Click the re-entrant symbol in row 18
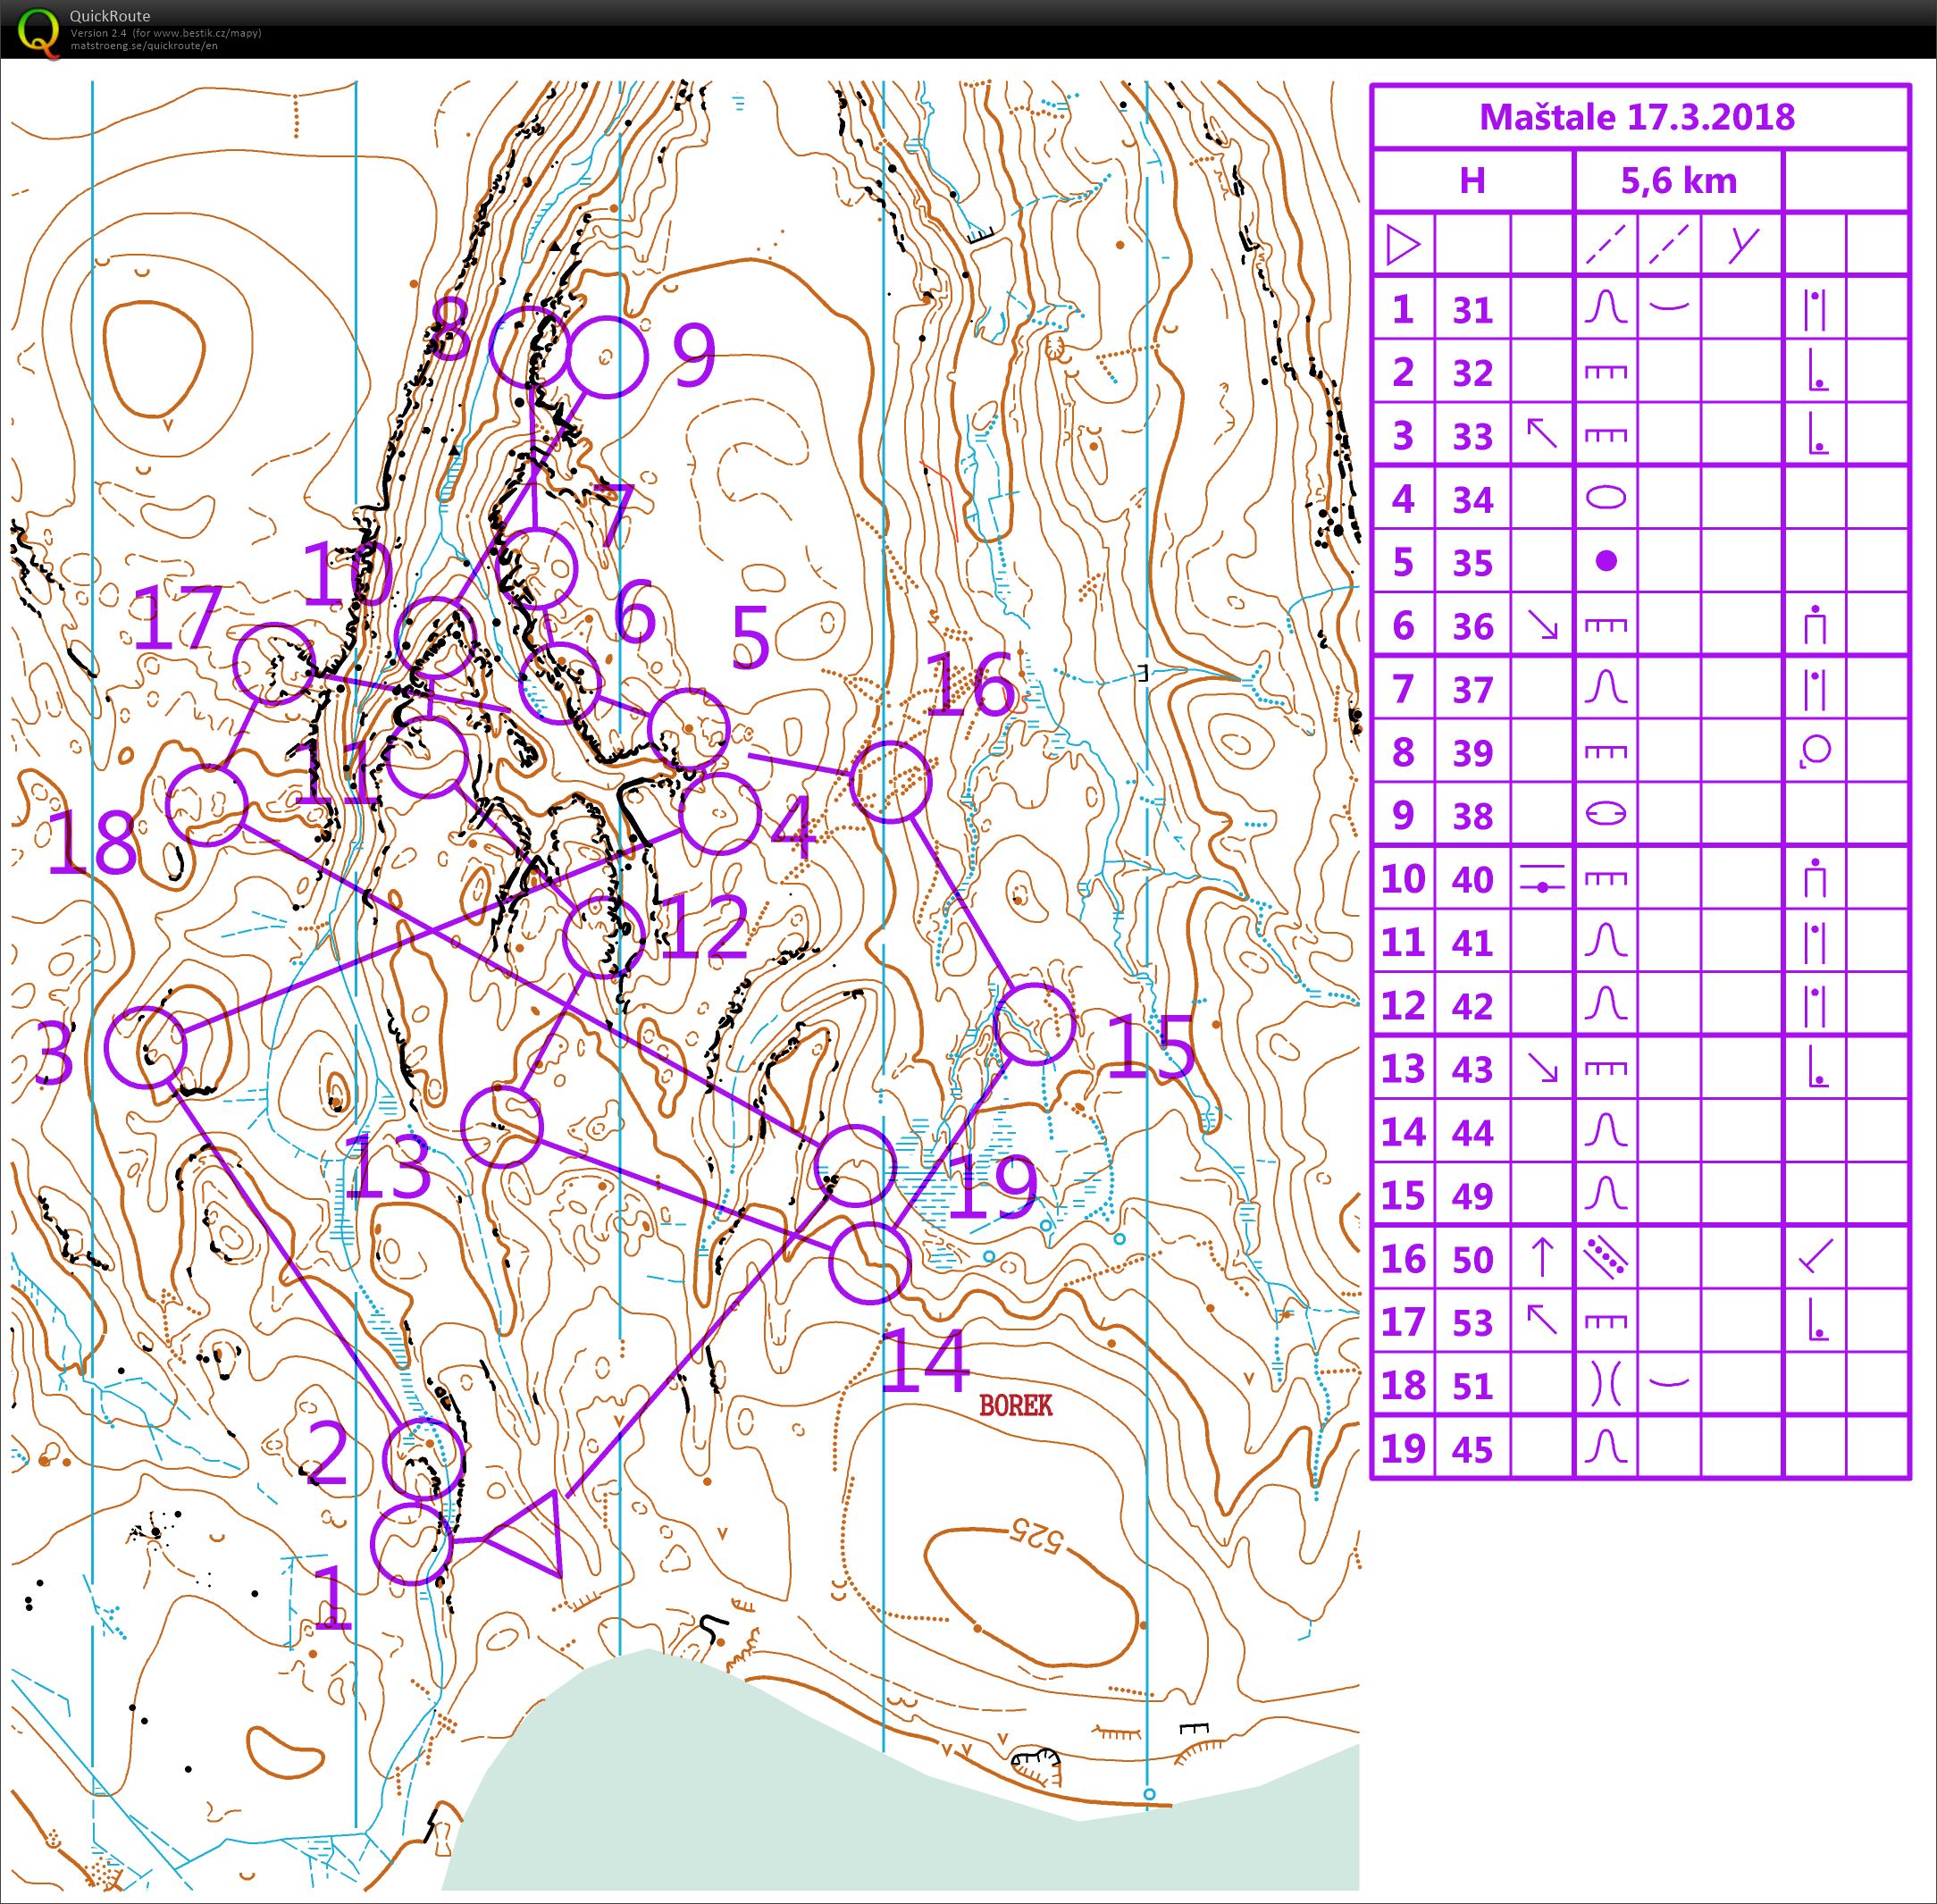The width and height of the screenshot is (1937, 1904). 1606,1385
